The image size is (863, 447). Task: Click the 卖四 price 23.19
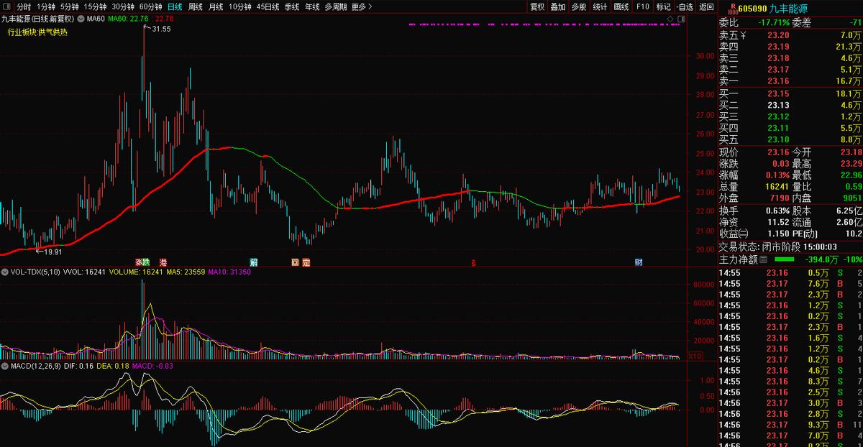(x=778, y=46)
